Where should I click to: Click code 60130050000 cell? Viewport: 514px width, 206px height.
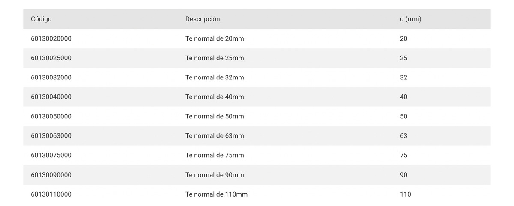click(51, 116)
